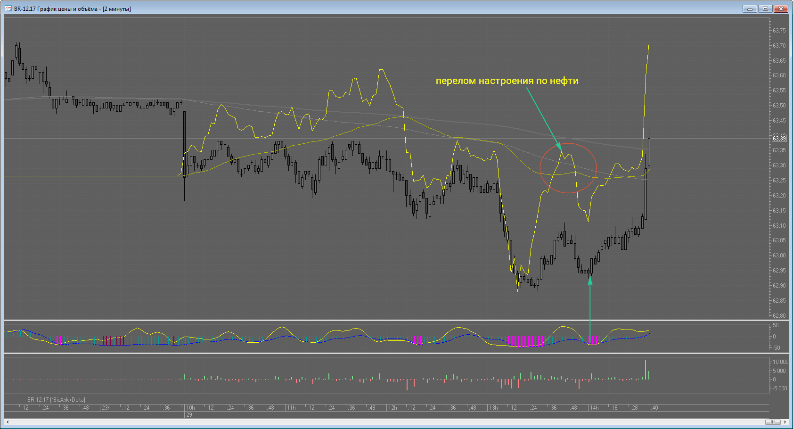Click the horizontal scrollbar right arrow
Image resolution: width=793 pixels, height=429 pixels.
pyautogui.click(x=785, y=422)
